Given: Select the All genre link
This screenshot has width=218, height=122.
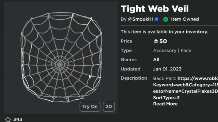Looking at the screenshot, I should tap(156, 60).
